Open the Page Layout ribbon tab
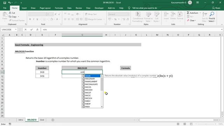 45,8
